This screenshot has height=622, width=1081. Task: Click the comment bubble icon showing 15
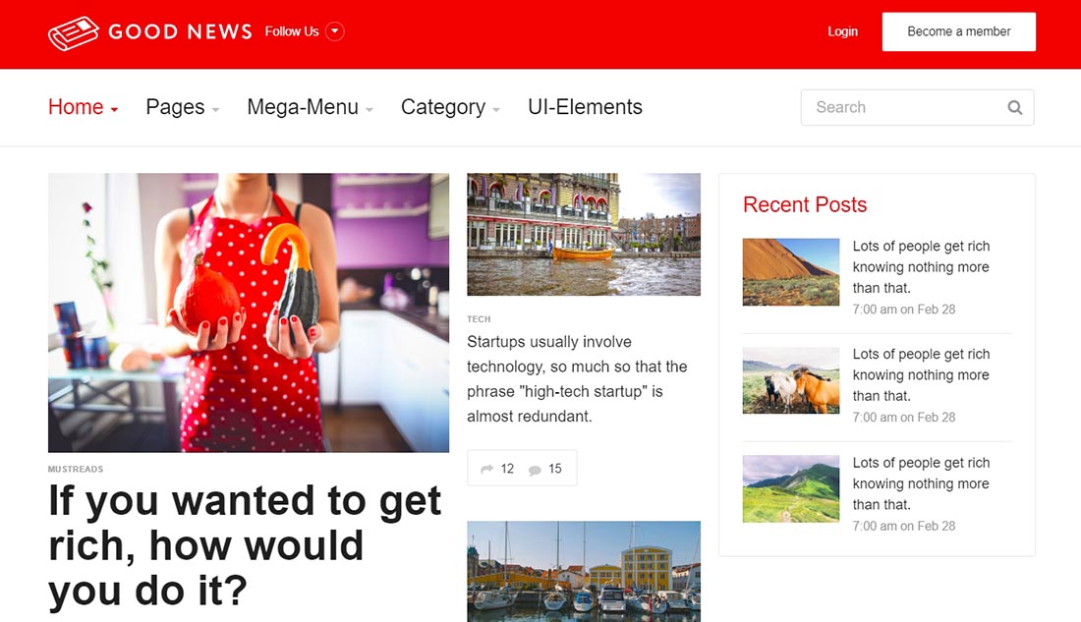point(535,470)
